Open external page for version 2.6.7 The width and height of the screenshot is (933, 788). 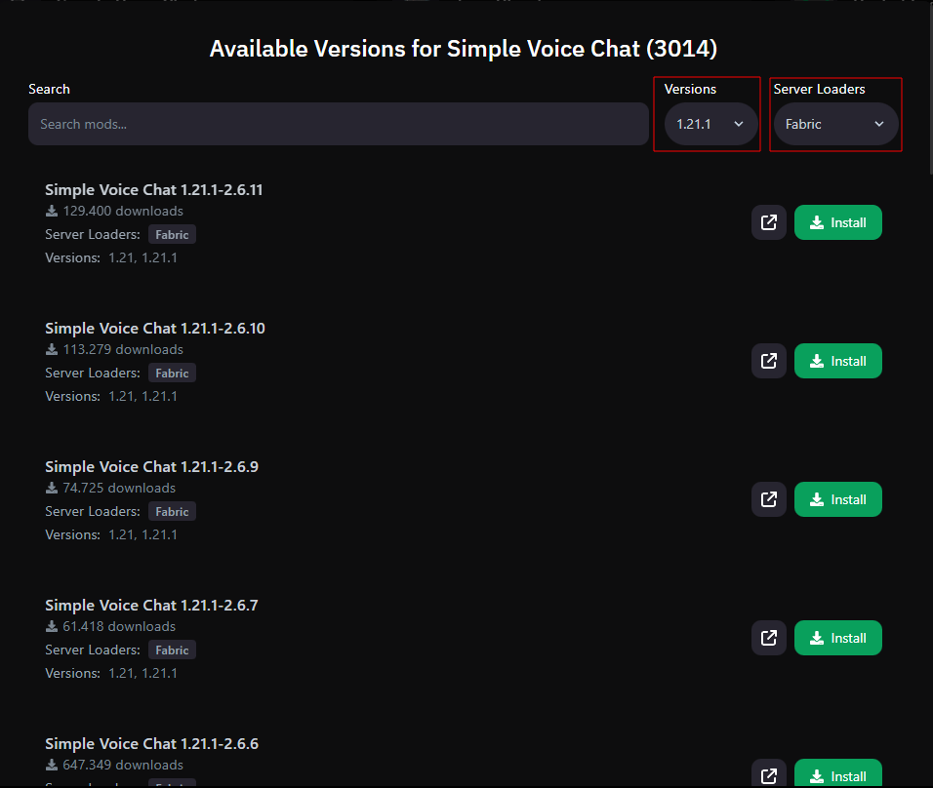769,638
